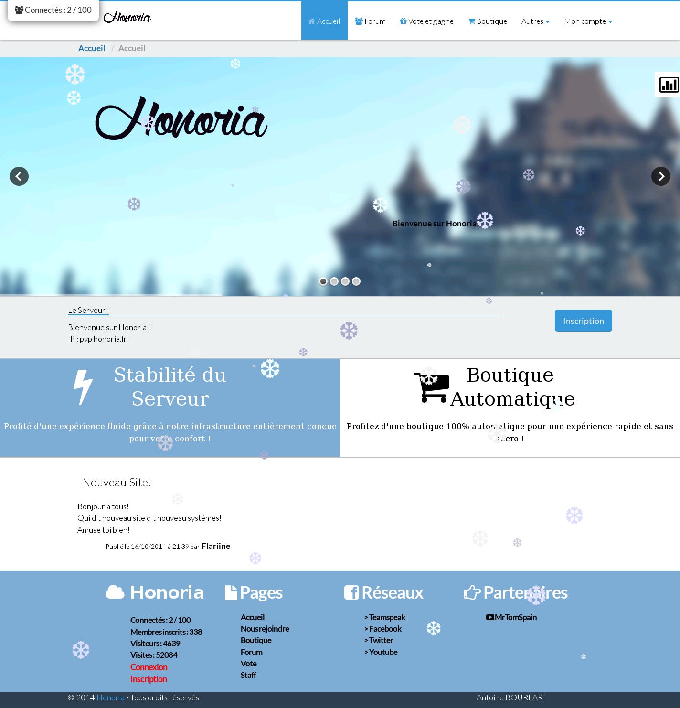Click Bienvenue sur Honoria slide caption
The image size is (680, 708).
tap(435, 224)
